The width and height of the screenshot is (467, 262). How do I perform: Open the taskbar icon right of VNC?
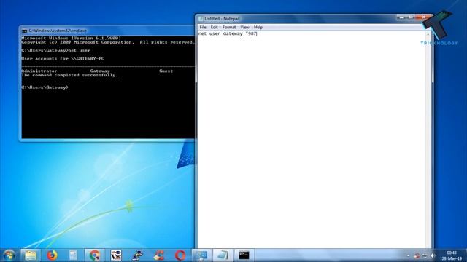[137, 255]
